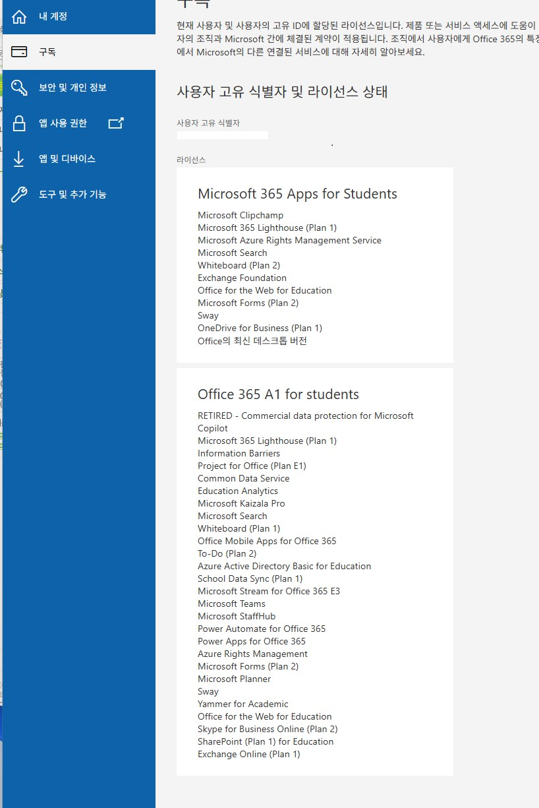Click Skype for Business Online (Plan 2)

(x=268, y=729)
